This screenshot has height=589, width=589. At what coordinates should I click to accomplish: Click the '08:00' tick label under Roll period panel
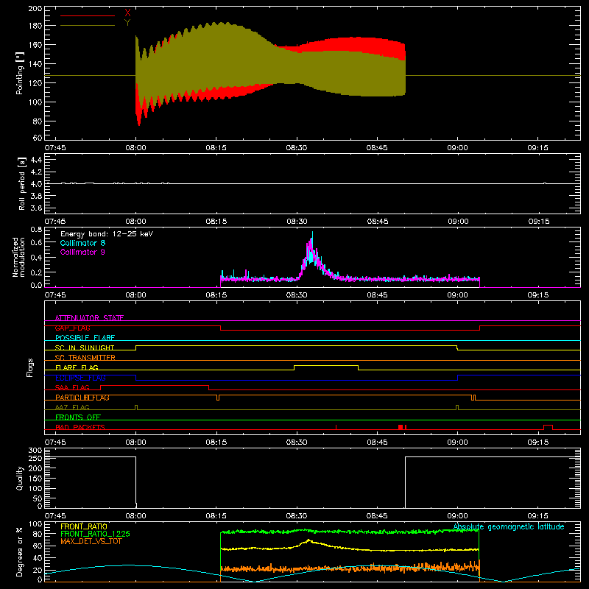[135, 222]
